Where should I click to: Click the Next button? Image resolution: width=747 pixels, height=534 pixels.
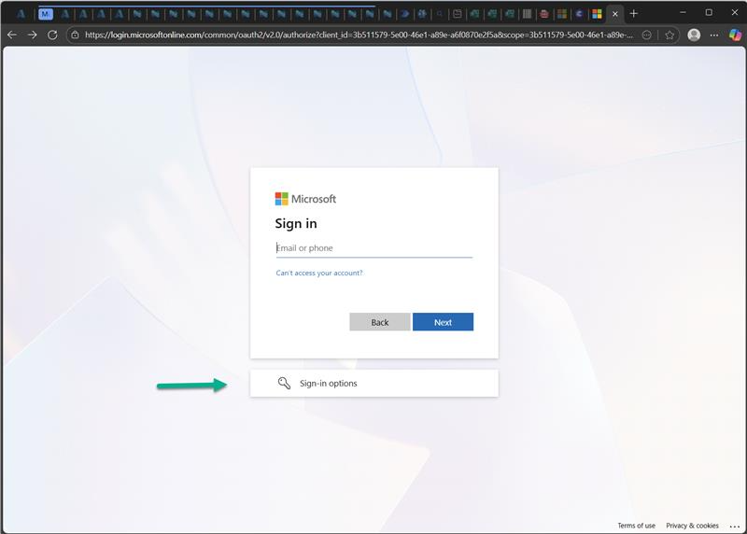(443, 322)
